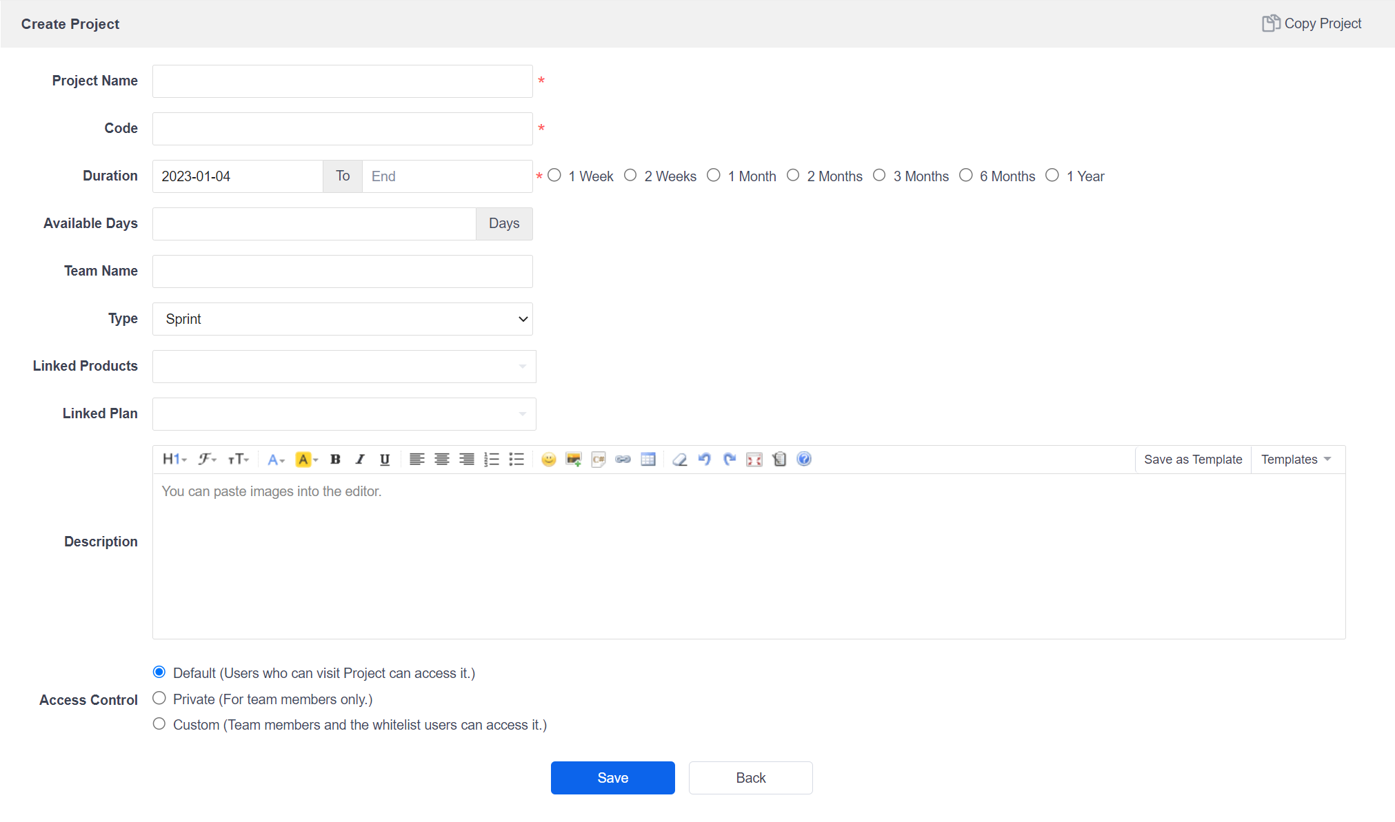The image size is (1395, 822).
Task: Click the bold formatting icon
Action: click(335, 460)
